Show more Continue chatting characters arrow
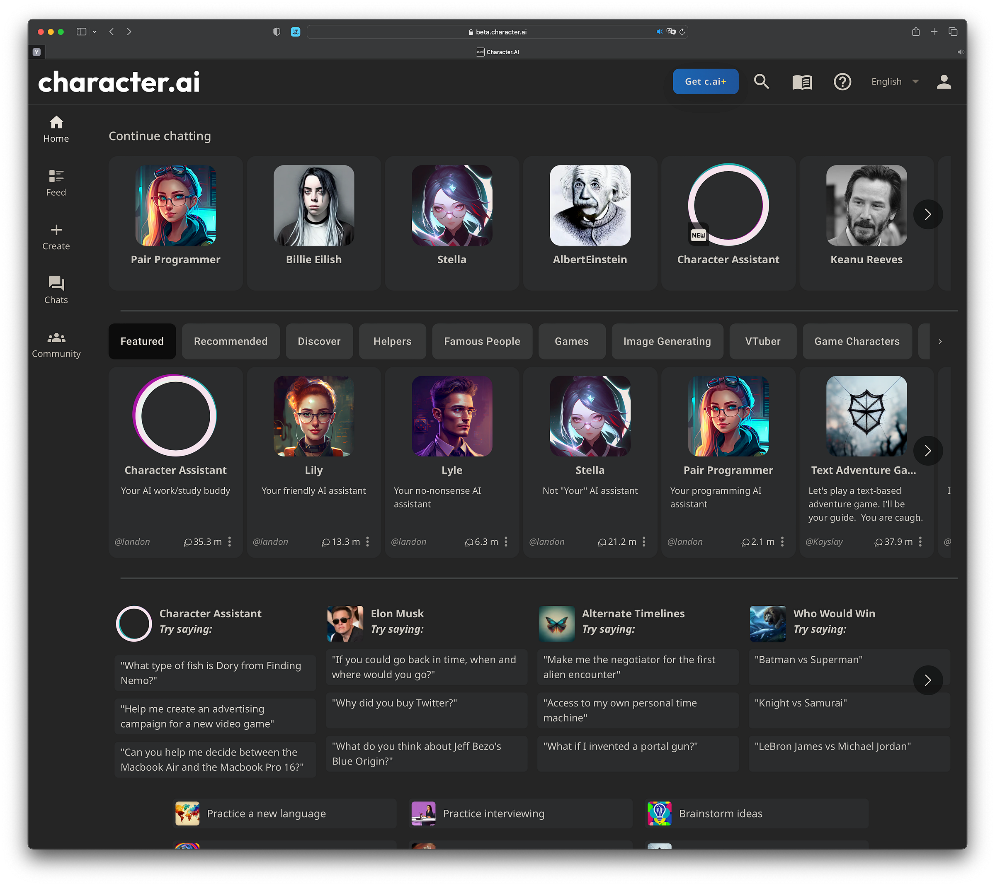This screenshot has width=995, height=886. [x=928, y=214]
